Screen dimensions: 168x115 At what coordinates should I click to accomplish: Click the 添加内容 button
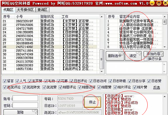pos(153,54)
